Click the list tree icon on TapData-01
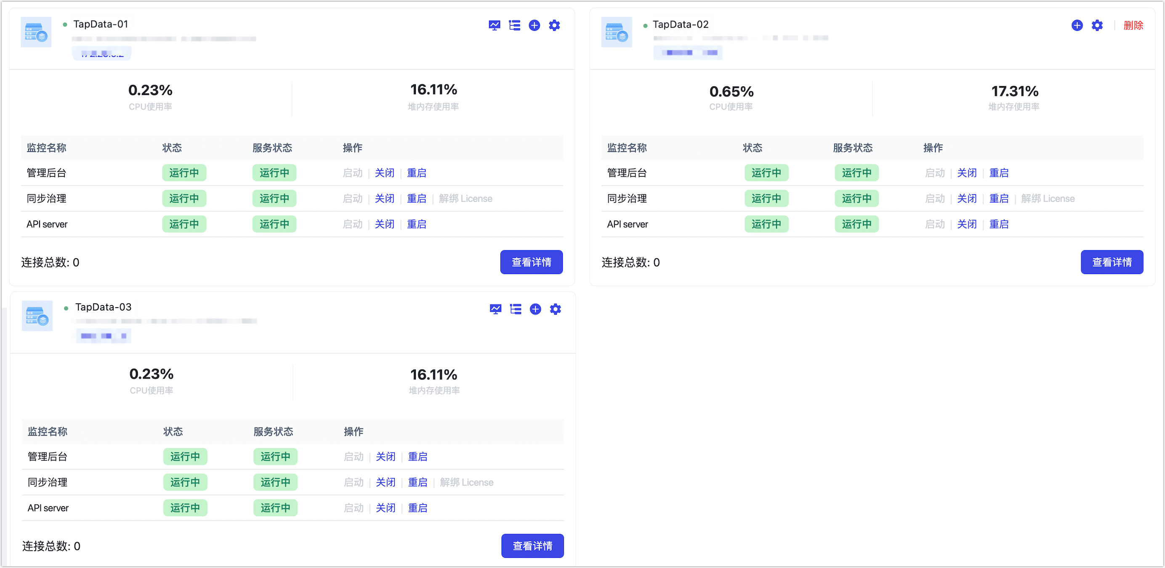 point(514,25)
